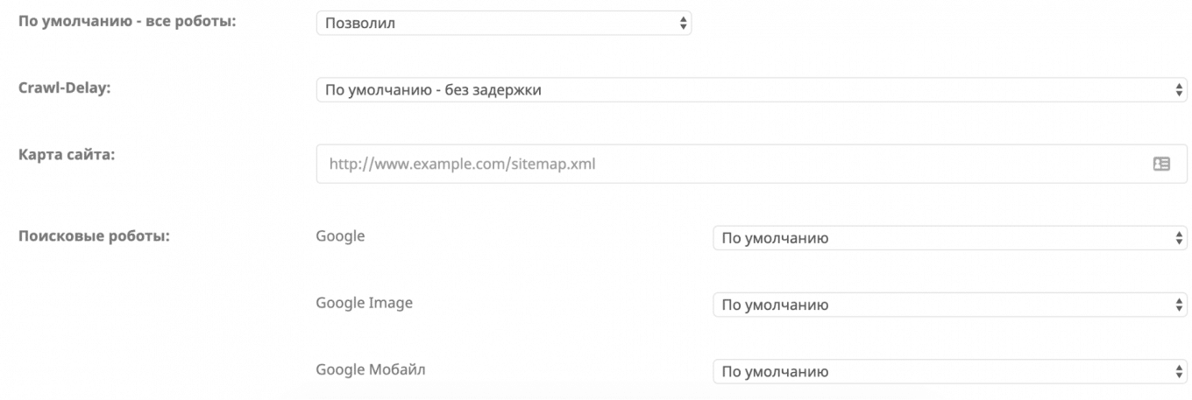
Task: Click the 'Поисковые роботы:' label
Action: click(94, 236)
